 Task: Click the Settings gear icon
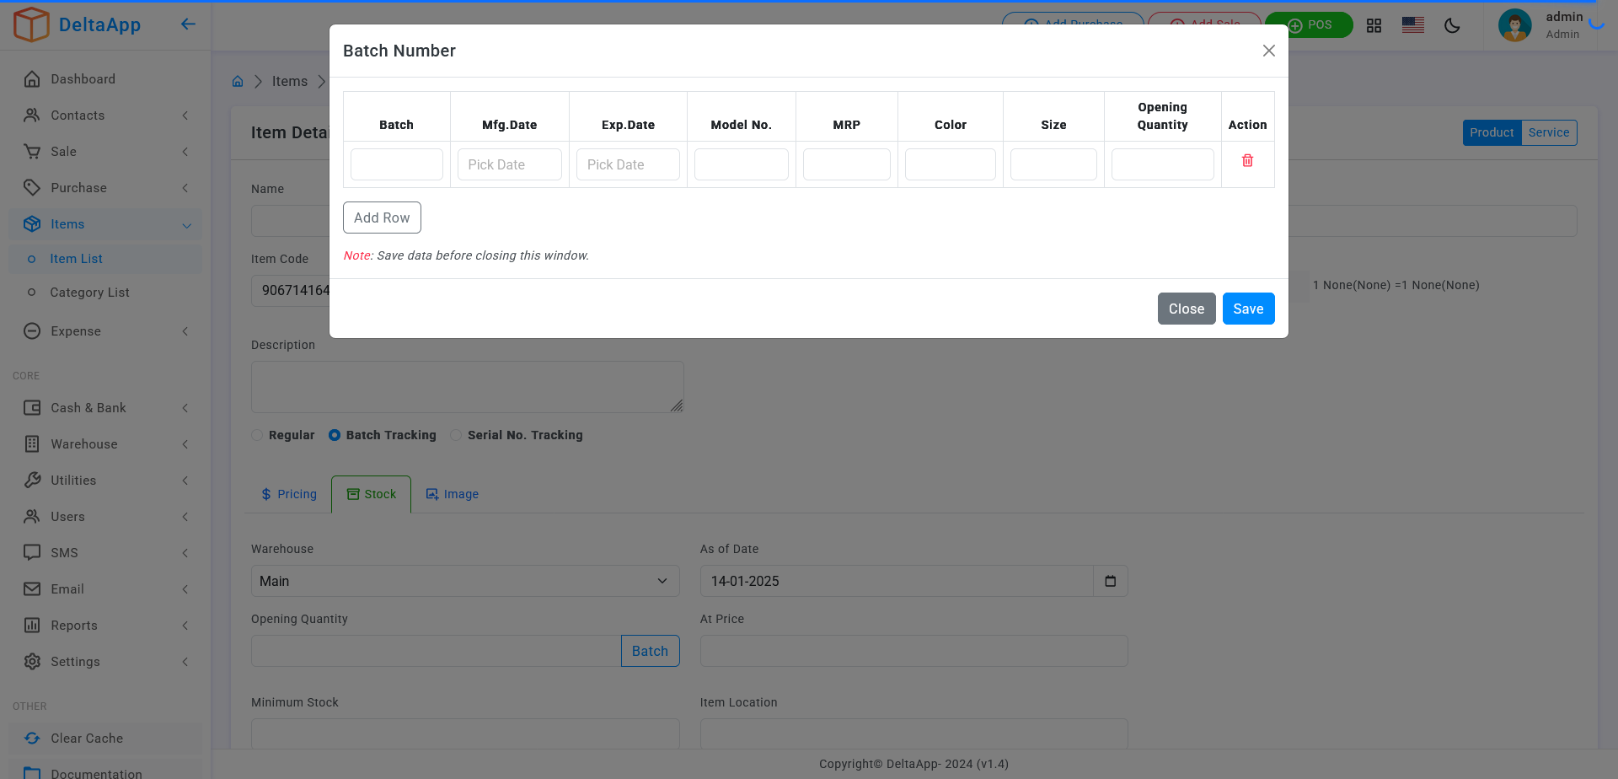[32, 662]
